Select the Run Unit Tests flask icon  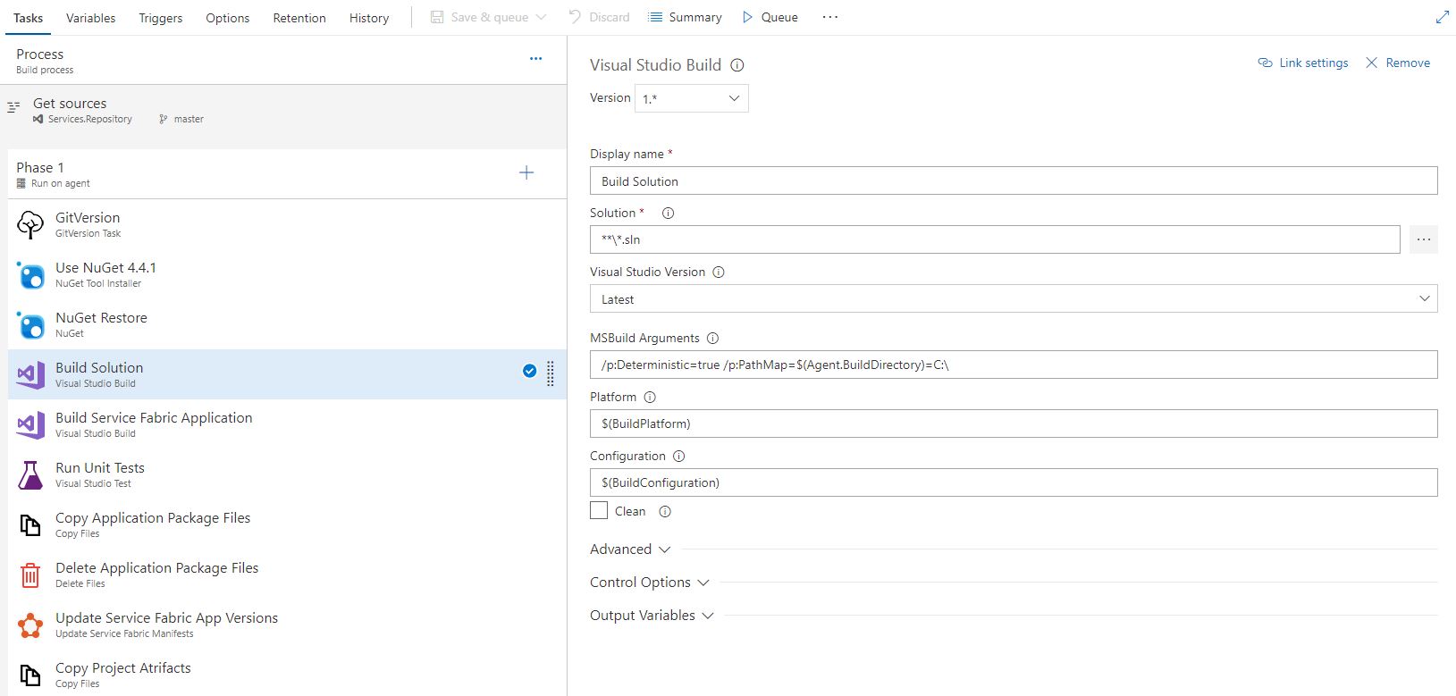[x=30, y=475]
